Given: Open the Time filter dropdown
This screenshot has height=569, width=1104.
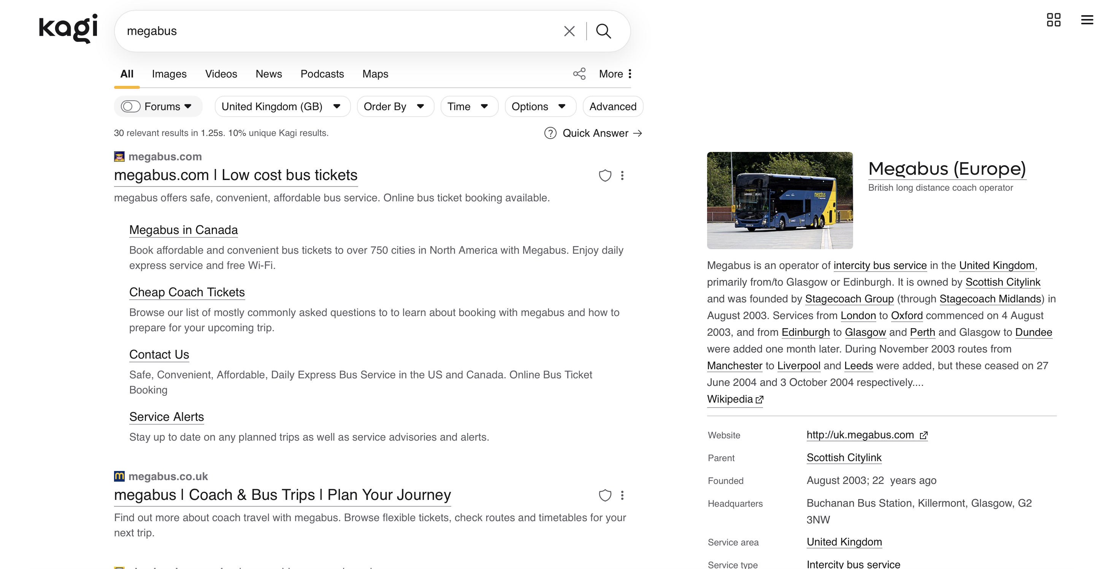Looking at the screenshot, I should coord(468,107).
